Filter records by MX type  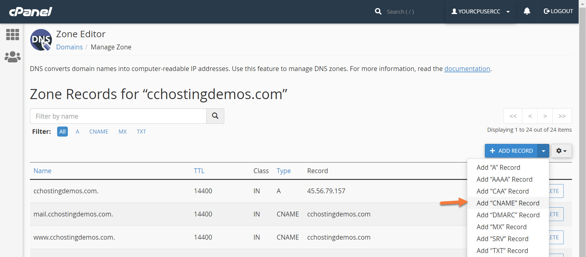123,131
